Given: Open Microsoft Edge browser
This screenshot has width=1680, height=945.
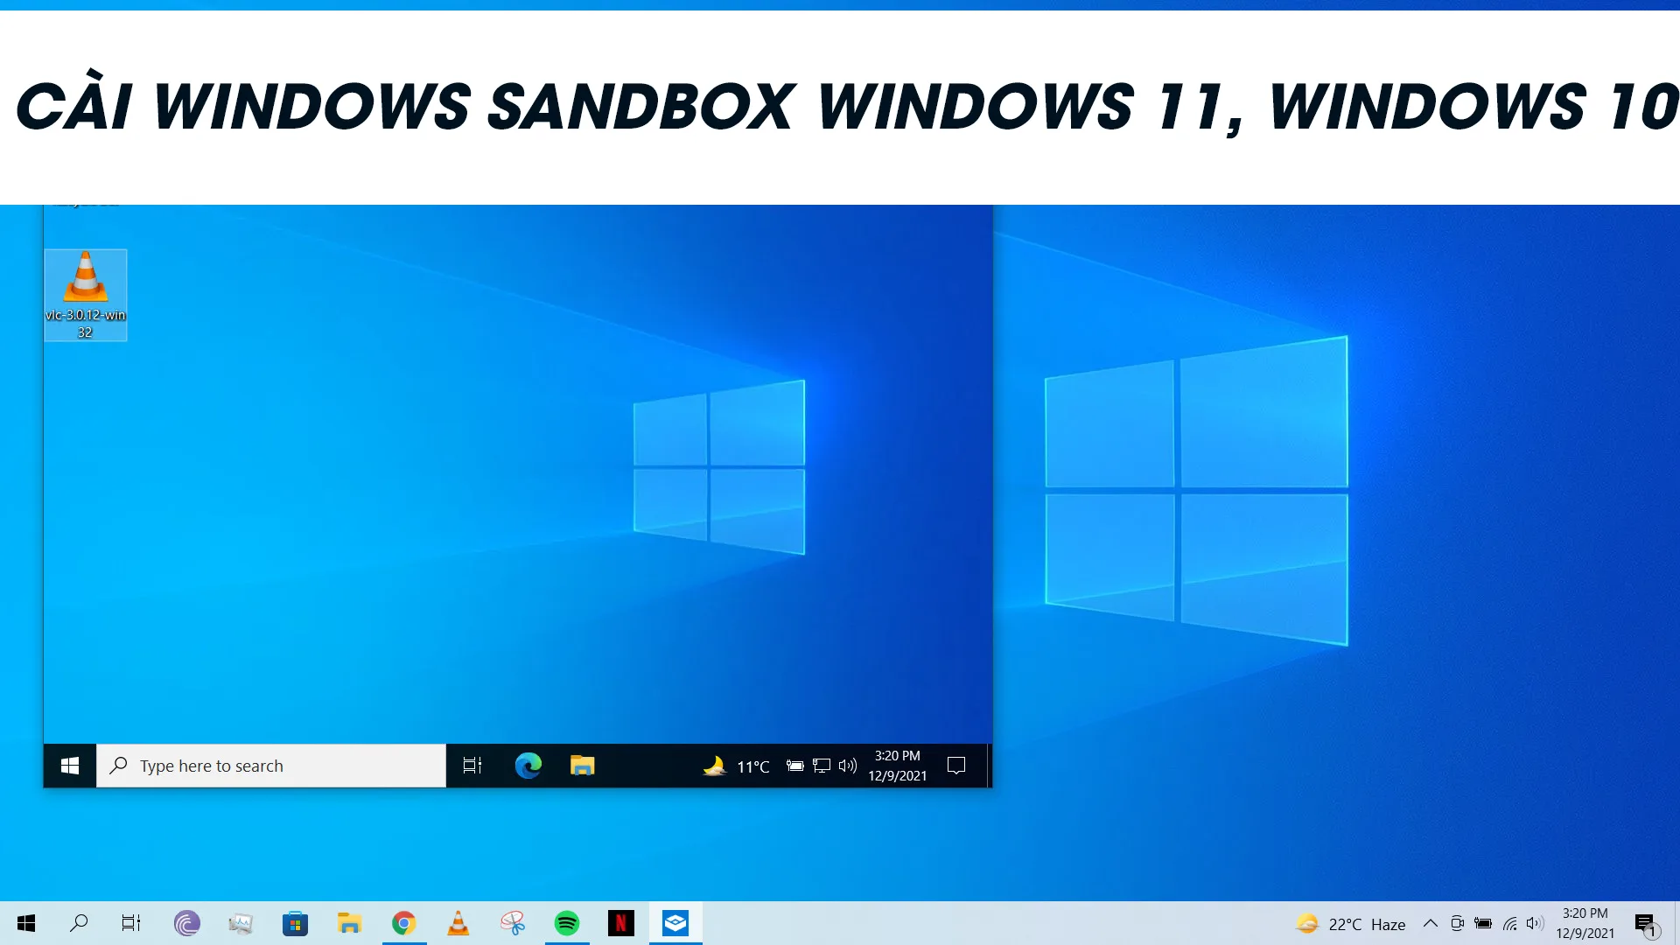Looking at the screenshot, I should 528,765.
